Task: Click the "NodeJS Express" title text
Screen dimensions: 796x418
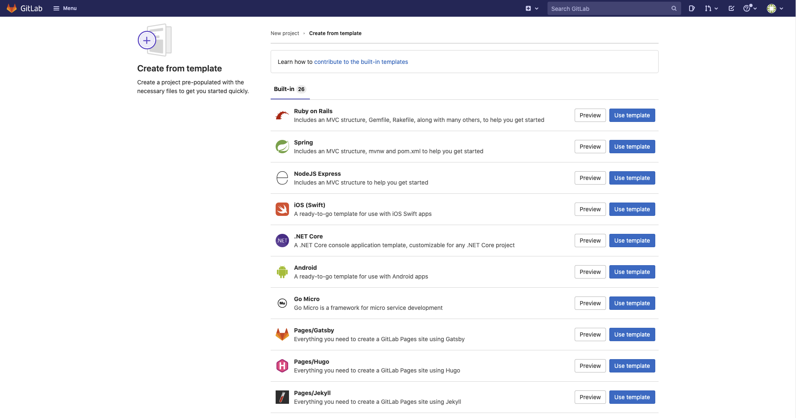Action: [317, 174]
